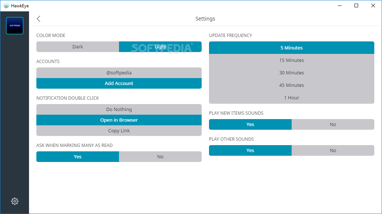Viewport: 382px width, 214px height.
Task: Click the NOTIFICATION DOUBLE CLICK heading
Action: 68,98
